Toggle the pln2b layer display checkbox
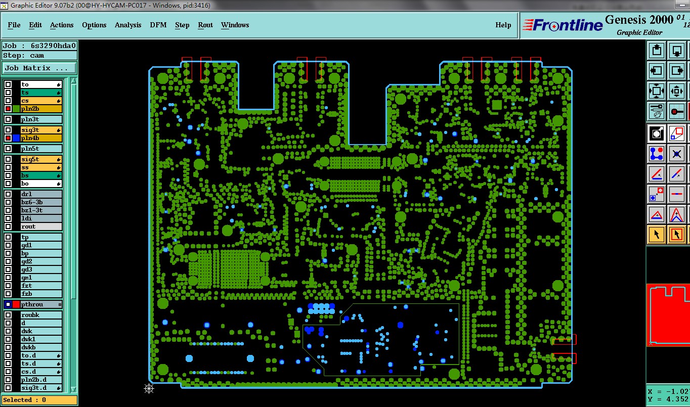 pos(8,109)
